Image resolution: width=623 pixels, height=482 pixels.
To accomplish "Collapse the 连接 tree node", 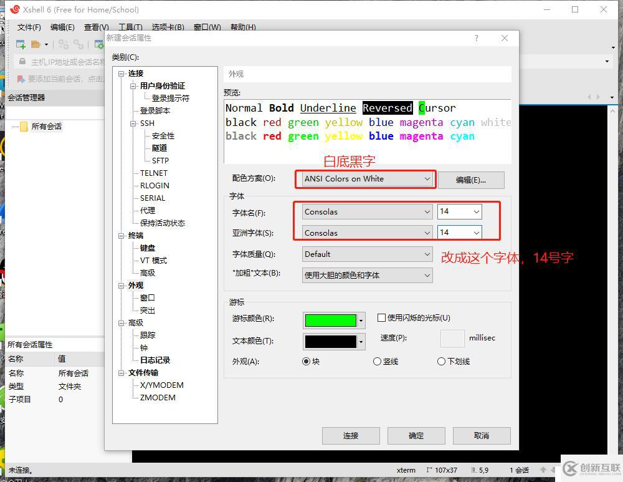I will pos(121,74).
